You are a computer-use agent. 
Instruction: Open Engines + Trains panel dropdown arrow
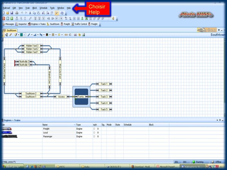pyautogui.click(x=217, y=120)
